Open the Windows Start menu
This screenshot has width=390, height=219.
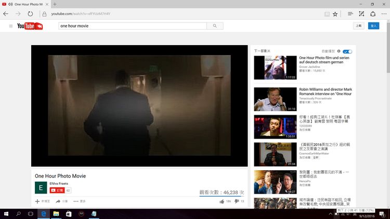click(x=6, y=214)
